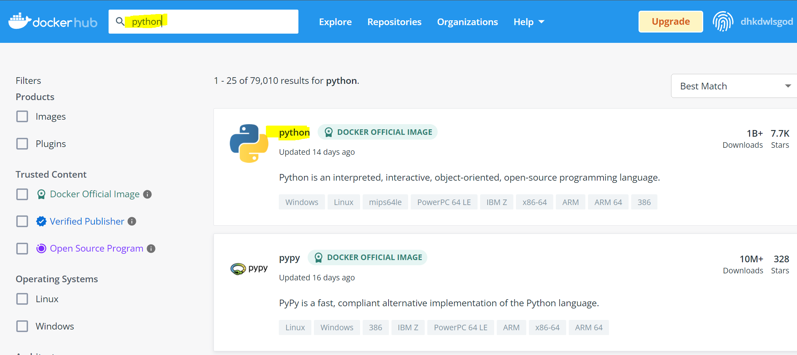Open the Best Match sort dropdown
The width and height of the screenshot is (797, 355).
734,86
